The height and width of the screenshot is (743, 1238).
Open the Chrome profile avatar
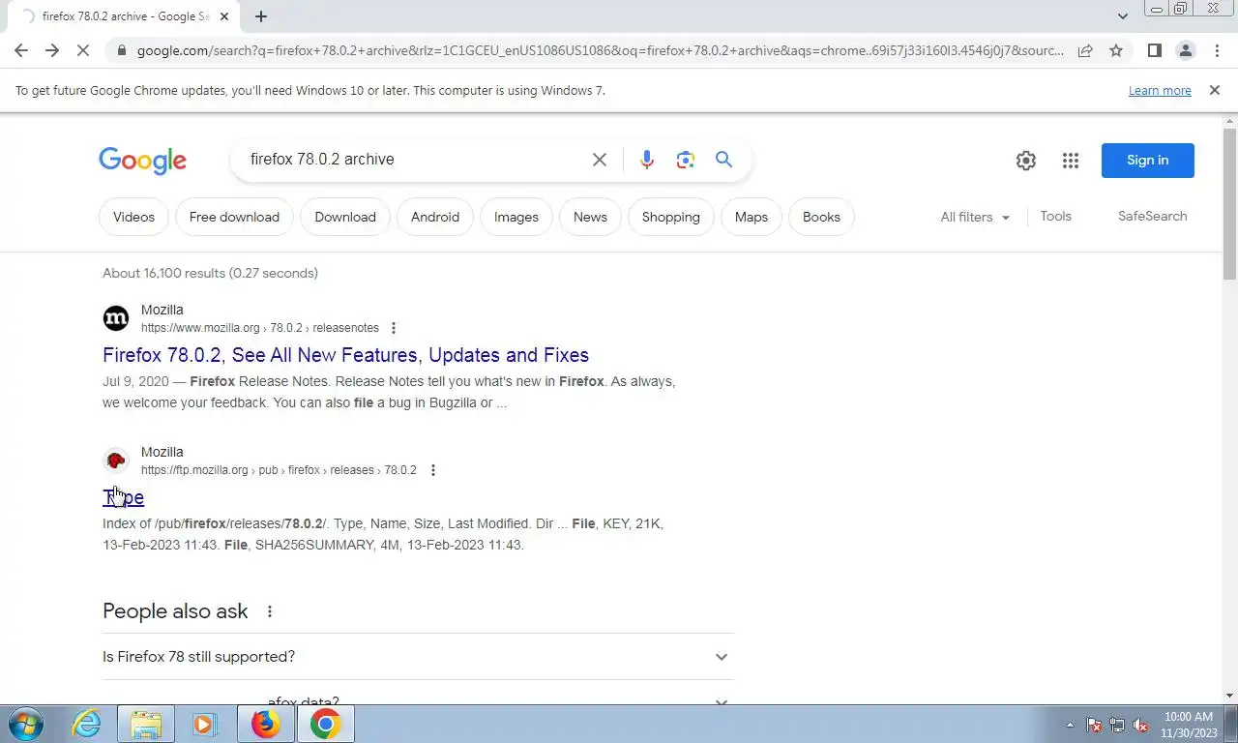[x=1185, y=50]
